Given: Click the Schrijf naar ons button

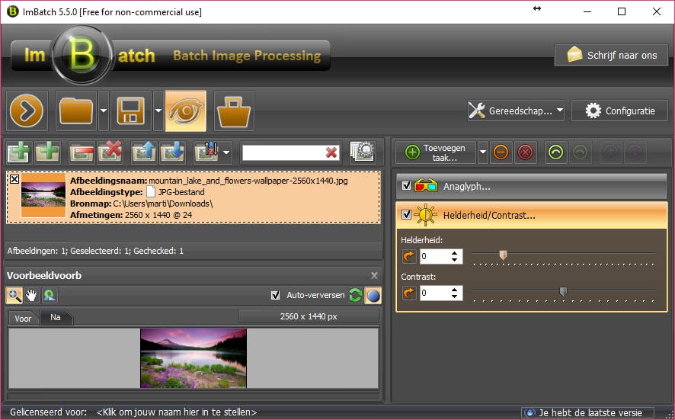Looking at the screenshot, I should 611,55.
